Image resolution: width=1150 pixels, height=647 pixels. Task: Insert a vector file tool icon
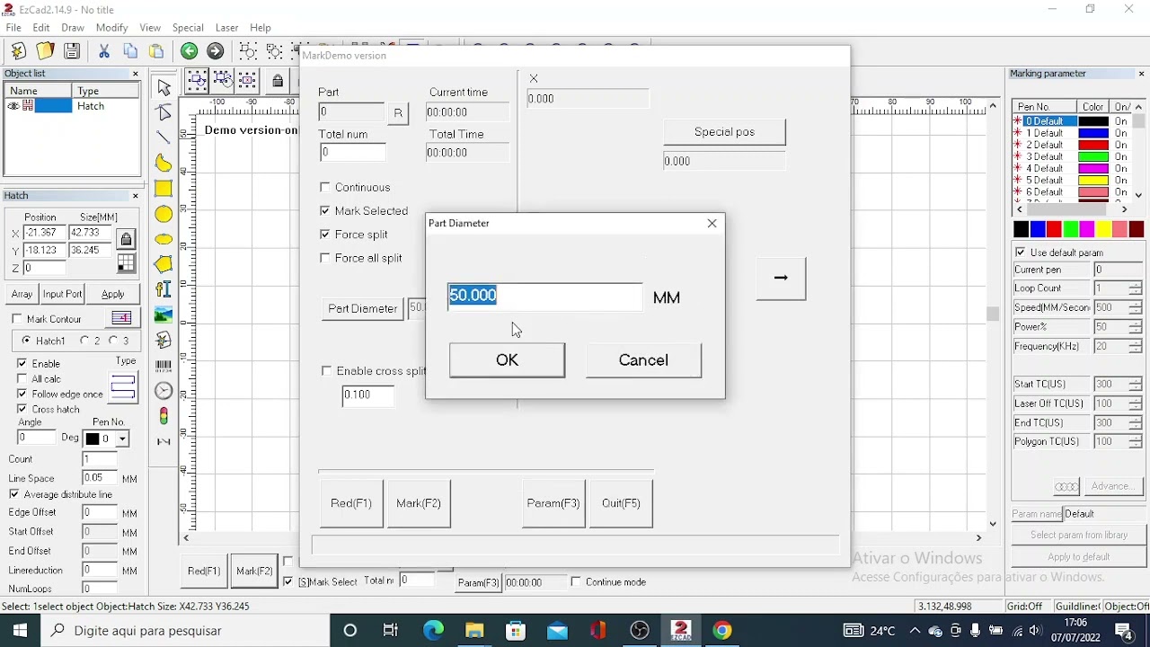tap(164, 340)
